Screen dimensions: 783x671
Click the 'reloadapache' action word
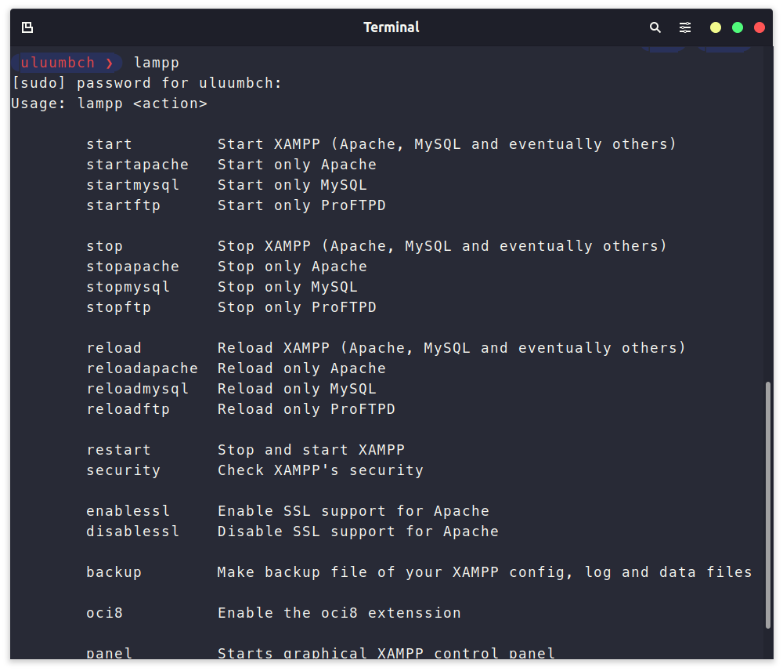click(x=143, y=368)
